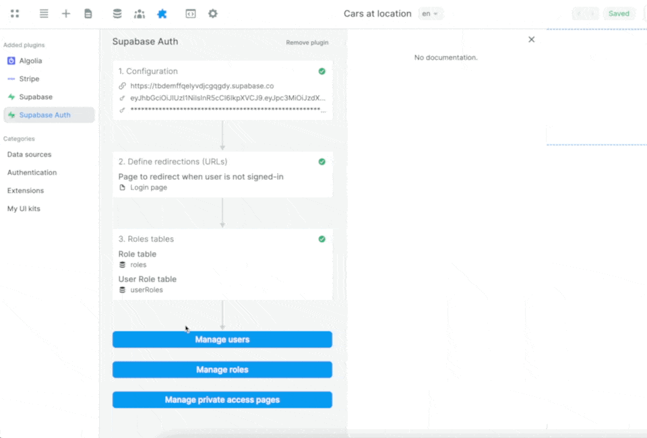Viewport: 647px width, 438px height.
Task: Click the public API key starting eyJhbGci
Action: pyautogui.click(x=228, y=98)
